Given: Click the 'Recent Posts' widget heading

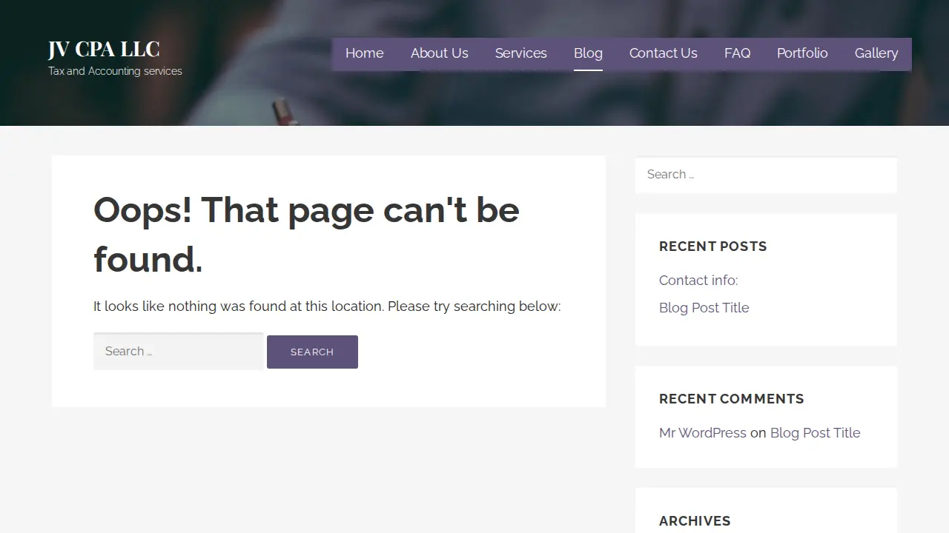Looking at the screenshot, I should tap(712, 246).
